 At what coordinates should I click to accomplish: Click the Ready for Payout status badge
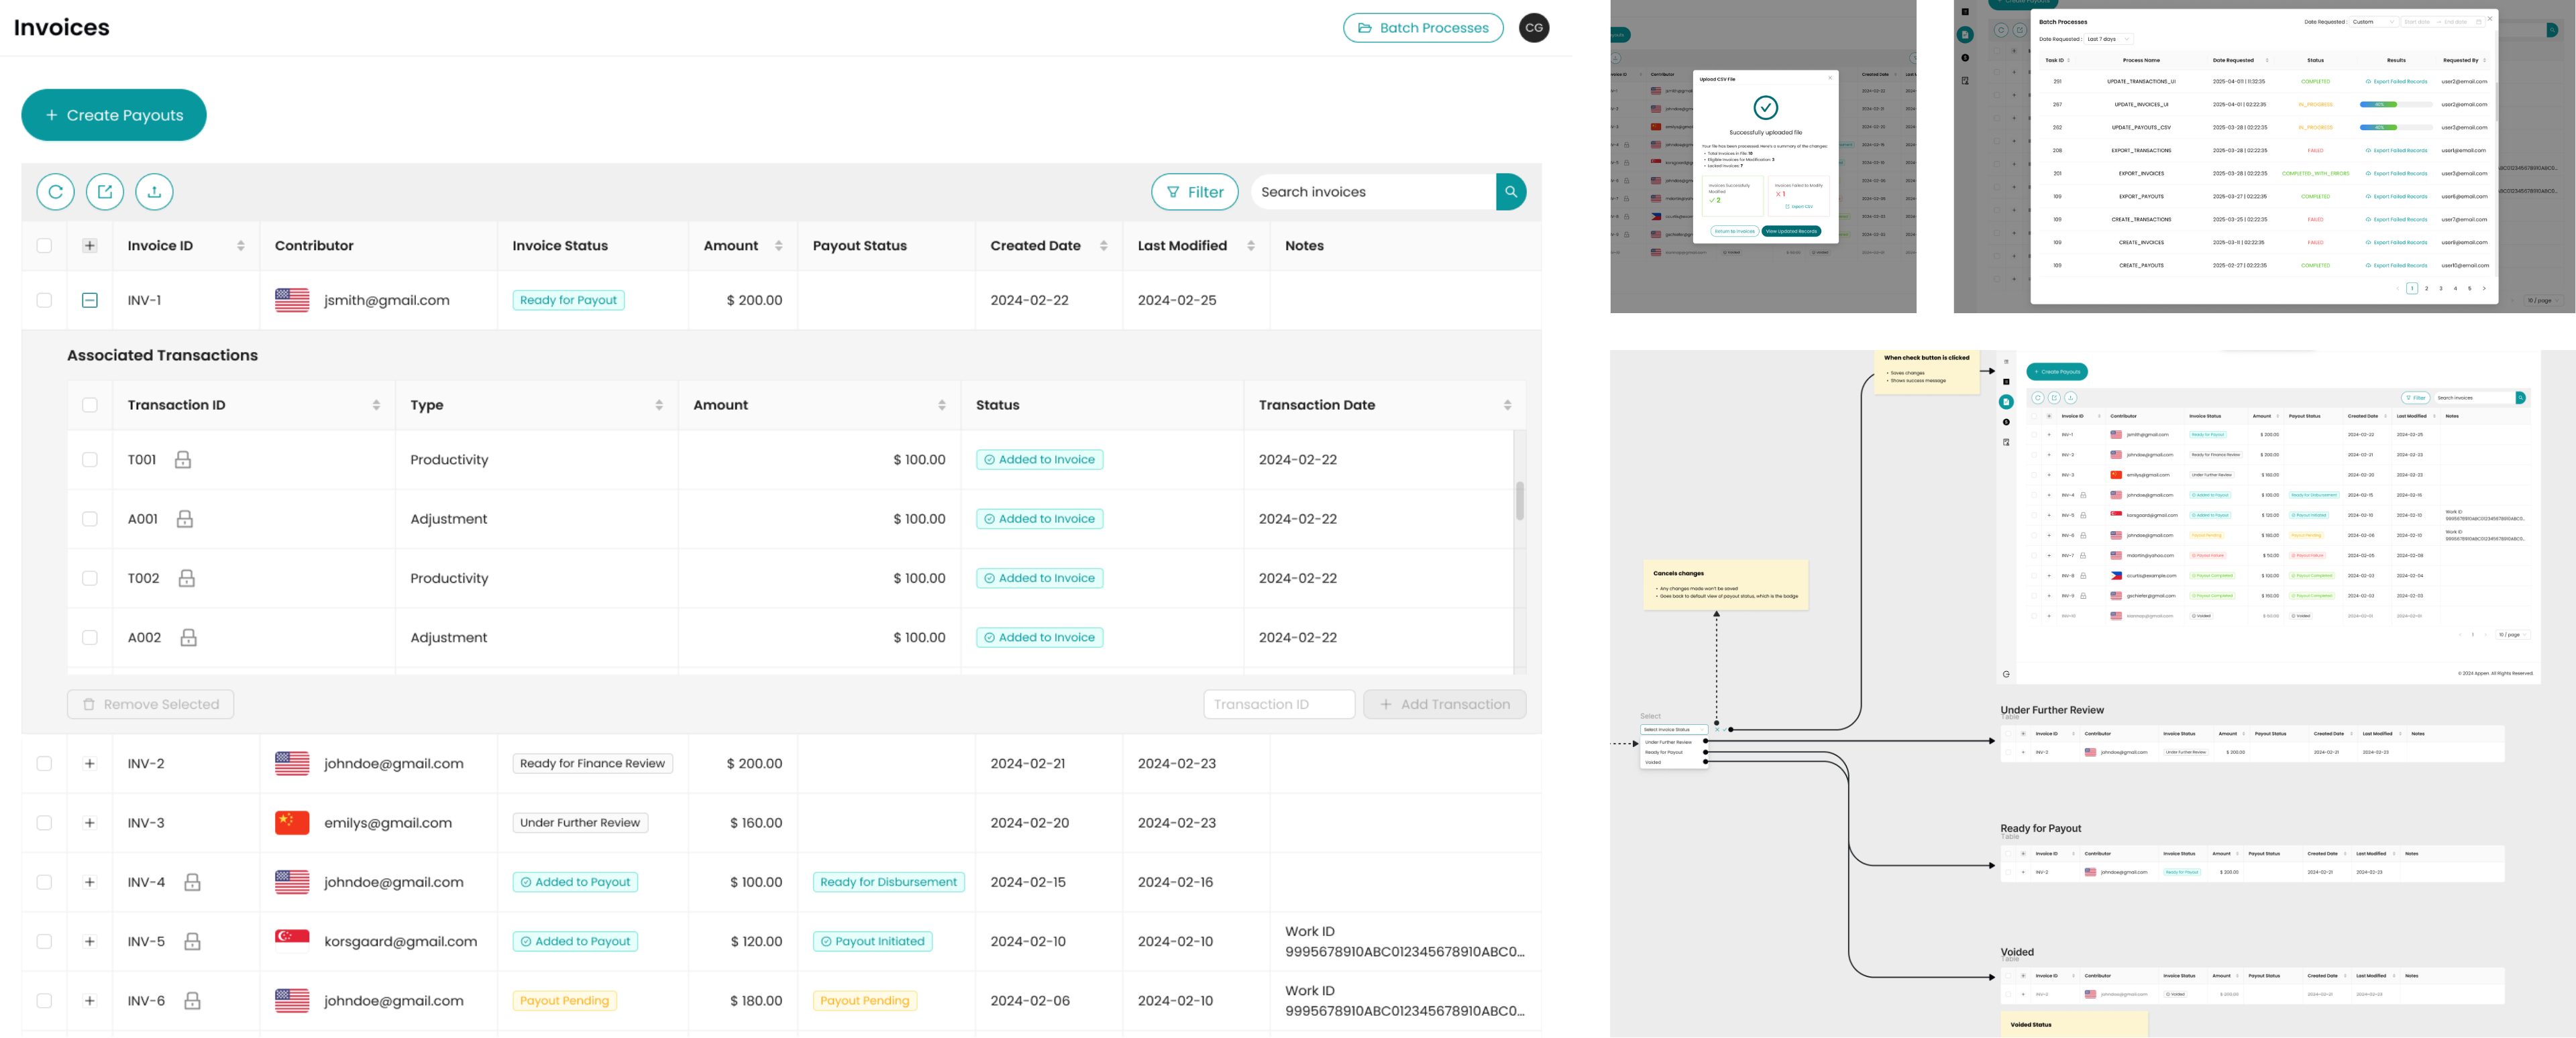click(568, 300)
